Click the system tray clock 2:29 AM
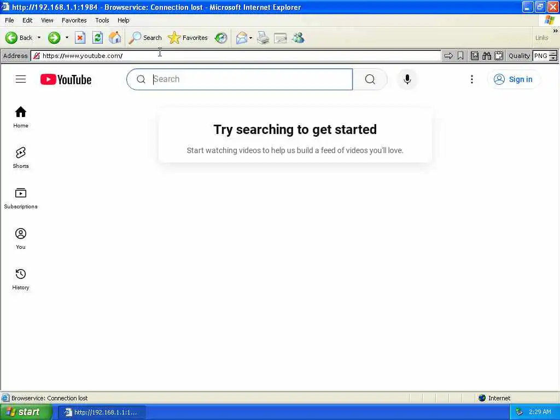Viewport: 560px width, 420px height. (x=540, y=412)
